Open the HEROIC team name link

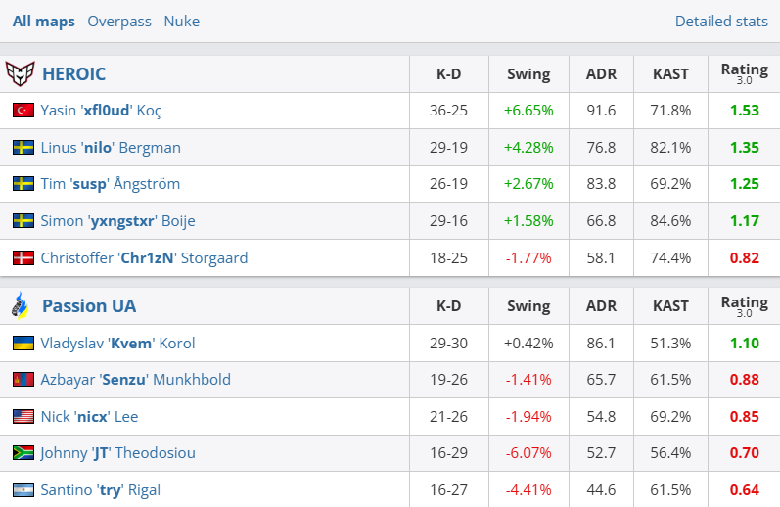coord(74,73)
